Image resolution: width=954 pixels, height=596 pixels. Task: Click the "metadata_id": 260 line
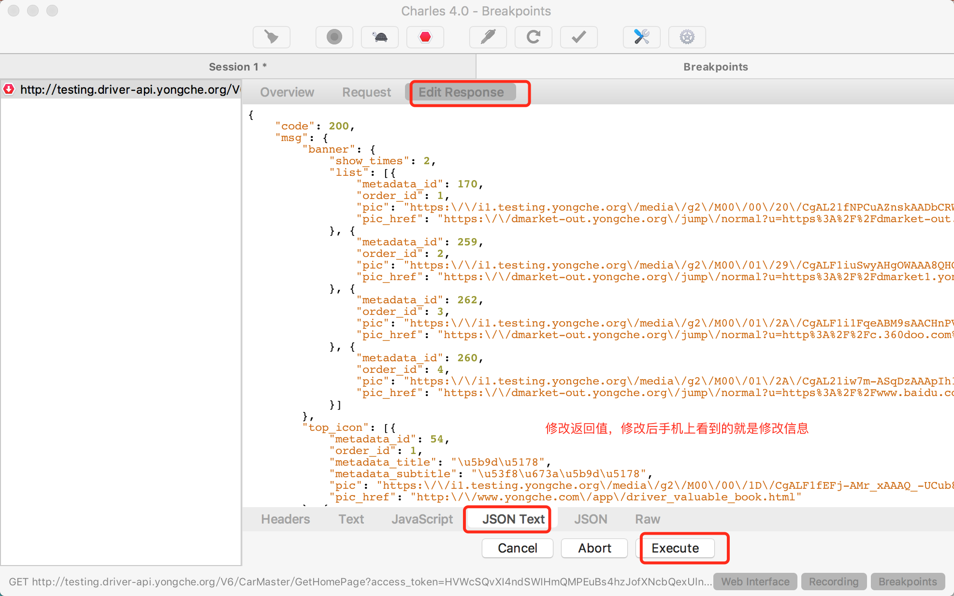click(x=420, y=358)
